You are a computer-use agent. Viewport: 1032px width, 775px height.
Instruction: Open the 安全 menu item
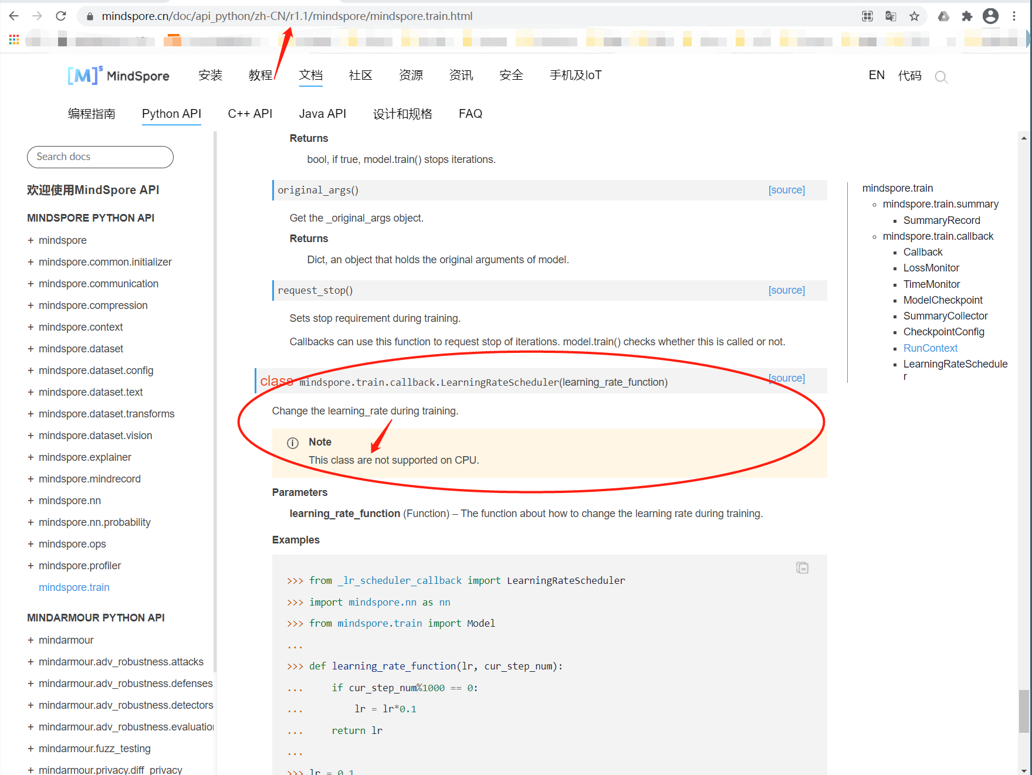point(512,75)
